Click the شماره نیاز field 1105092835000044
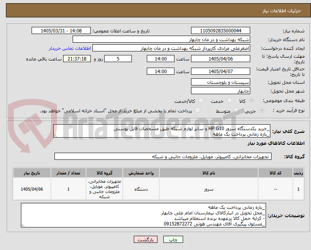Viewport: 311px width, 250px height. click(x=220, y=30)
